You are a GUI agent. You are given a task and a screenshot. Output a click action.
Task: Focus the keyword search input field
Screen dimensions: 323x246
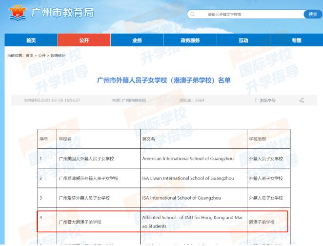[245, 14]
